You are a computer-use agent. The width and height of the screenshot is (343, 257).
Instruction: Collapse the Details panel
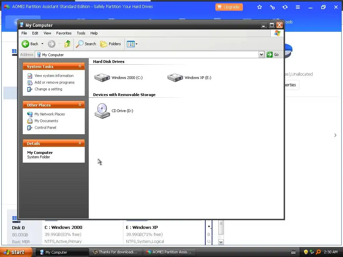80,143
